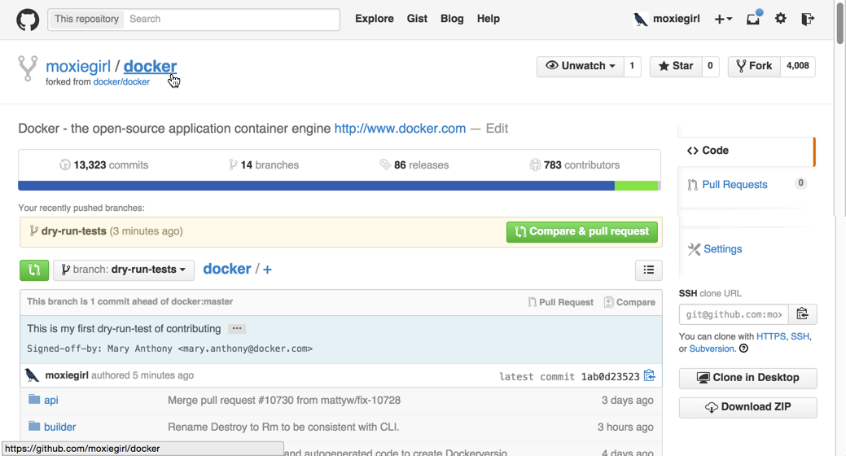Click green compare branches icon button
Viewport: 846px width, 456px height.
pos(34,270)
